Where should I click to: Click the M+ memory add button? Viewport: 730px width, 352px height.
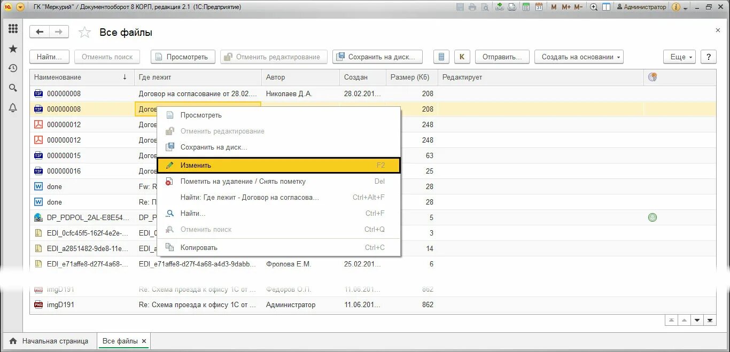point(566,7)
